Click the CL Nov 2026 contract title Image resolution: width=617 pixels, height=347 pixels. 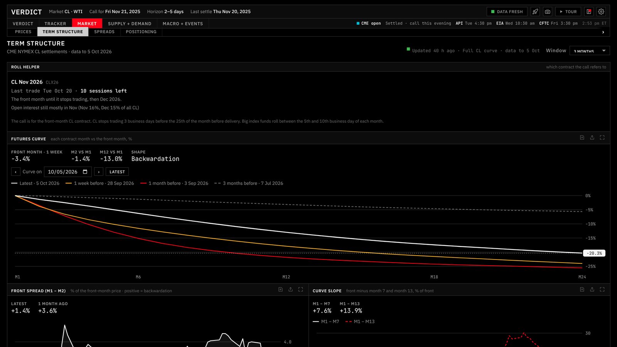[27, 82]
